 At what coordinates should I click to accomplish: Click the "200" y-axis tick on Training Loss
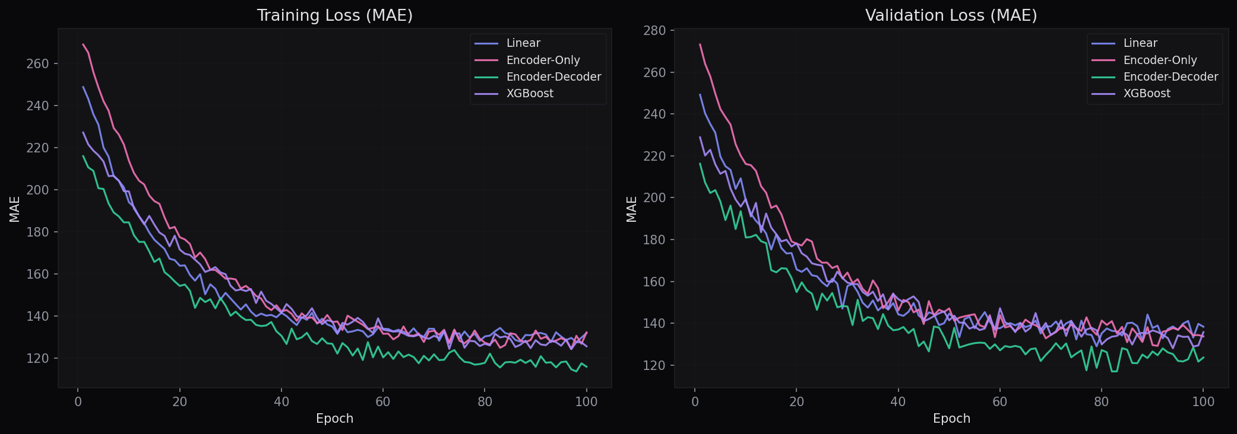coord(38,190)
